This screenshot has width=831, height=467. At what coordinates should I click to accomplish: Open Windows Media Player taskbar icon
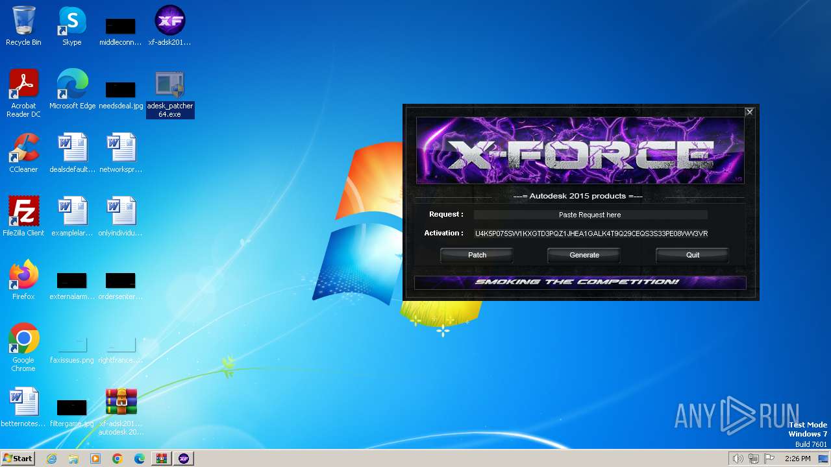click(95, 459)
